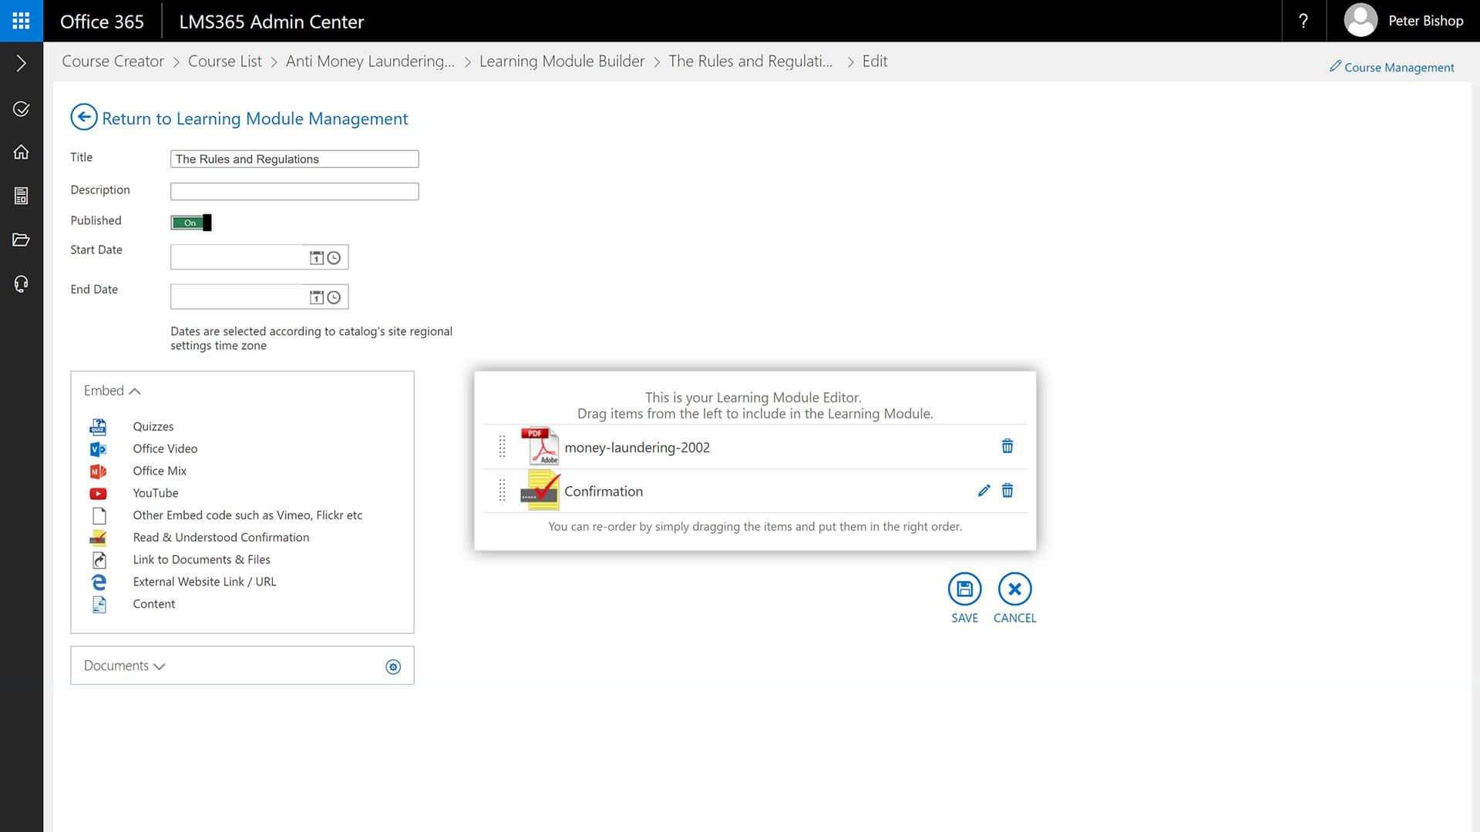Delete the money-laundering-2002 PDF item
This screenshot has width=1480, height=832.
(x=1007, y=446)
